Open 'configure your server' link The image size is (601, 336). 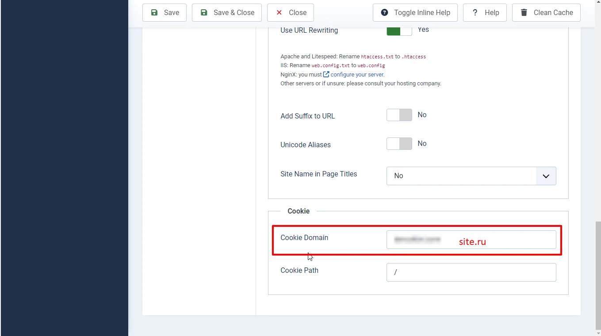tap(357, 74)
